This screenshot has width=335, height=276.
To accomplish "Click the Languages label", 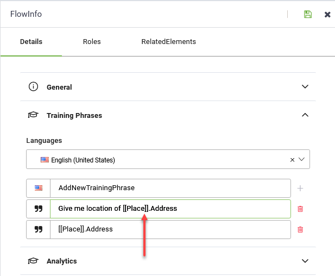I will point(44,141).
